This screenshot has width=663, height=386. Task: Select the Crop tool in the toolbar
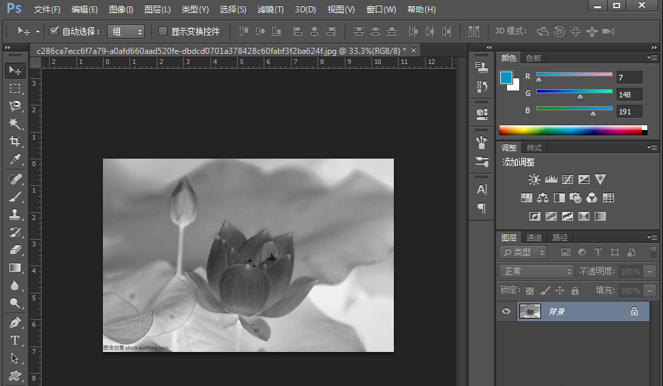(x=14, y=142)
